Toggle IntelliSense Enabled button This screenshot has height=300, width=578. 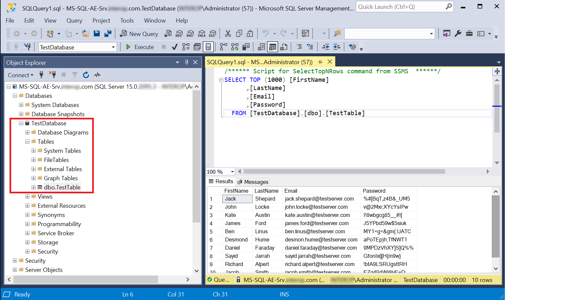(208, 47)
